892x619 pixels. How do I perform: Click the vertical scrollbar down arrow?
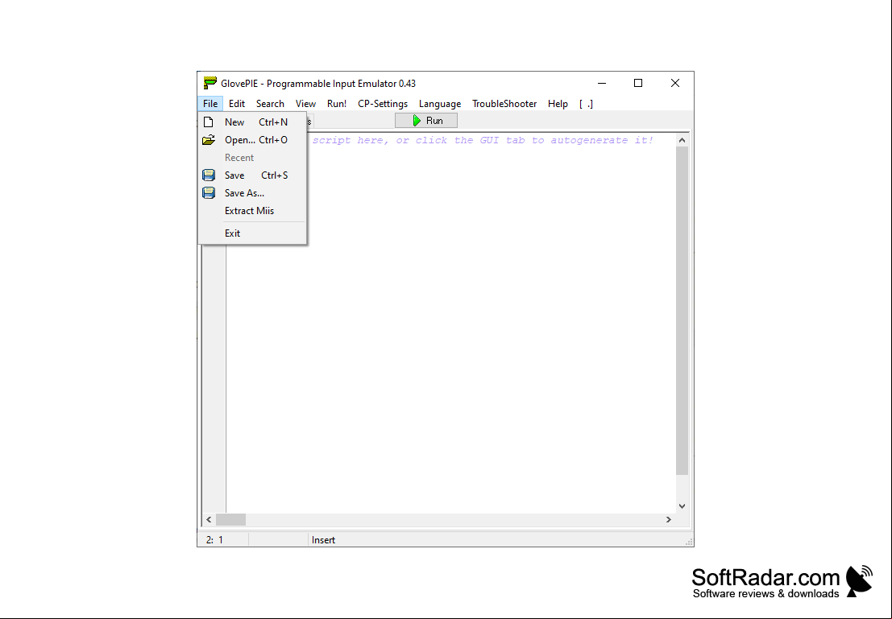[x=682, y=506]
